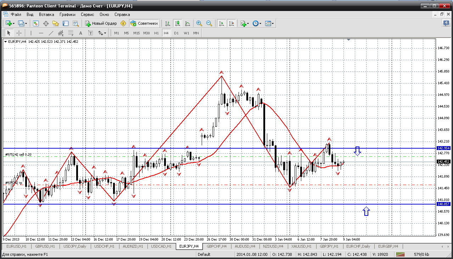
Task: Click the 140.857 blue price label
Action: pos(443,204)
